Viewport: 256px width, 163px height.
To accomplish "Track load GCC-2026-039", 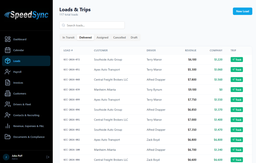I will pos(237,90).
